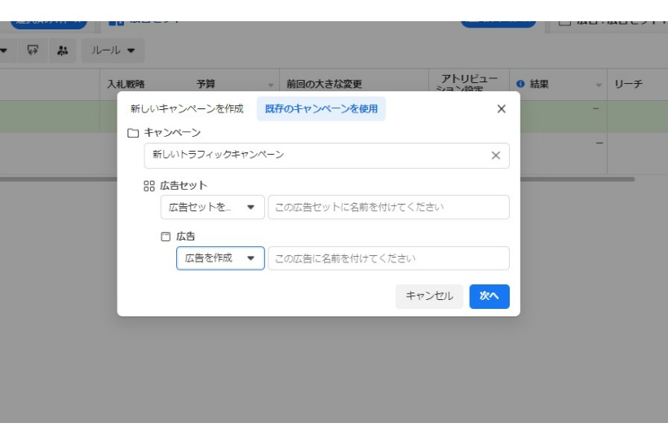The width and height of the screenshot is (668, 445).
Task: Select 既存のキャンペーンを使用 tab
Action: tap(321, 109)
